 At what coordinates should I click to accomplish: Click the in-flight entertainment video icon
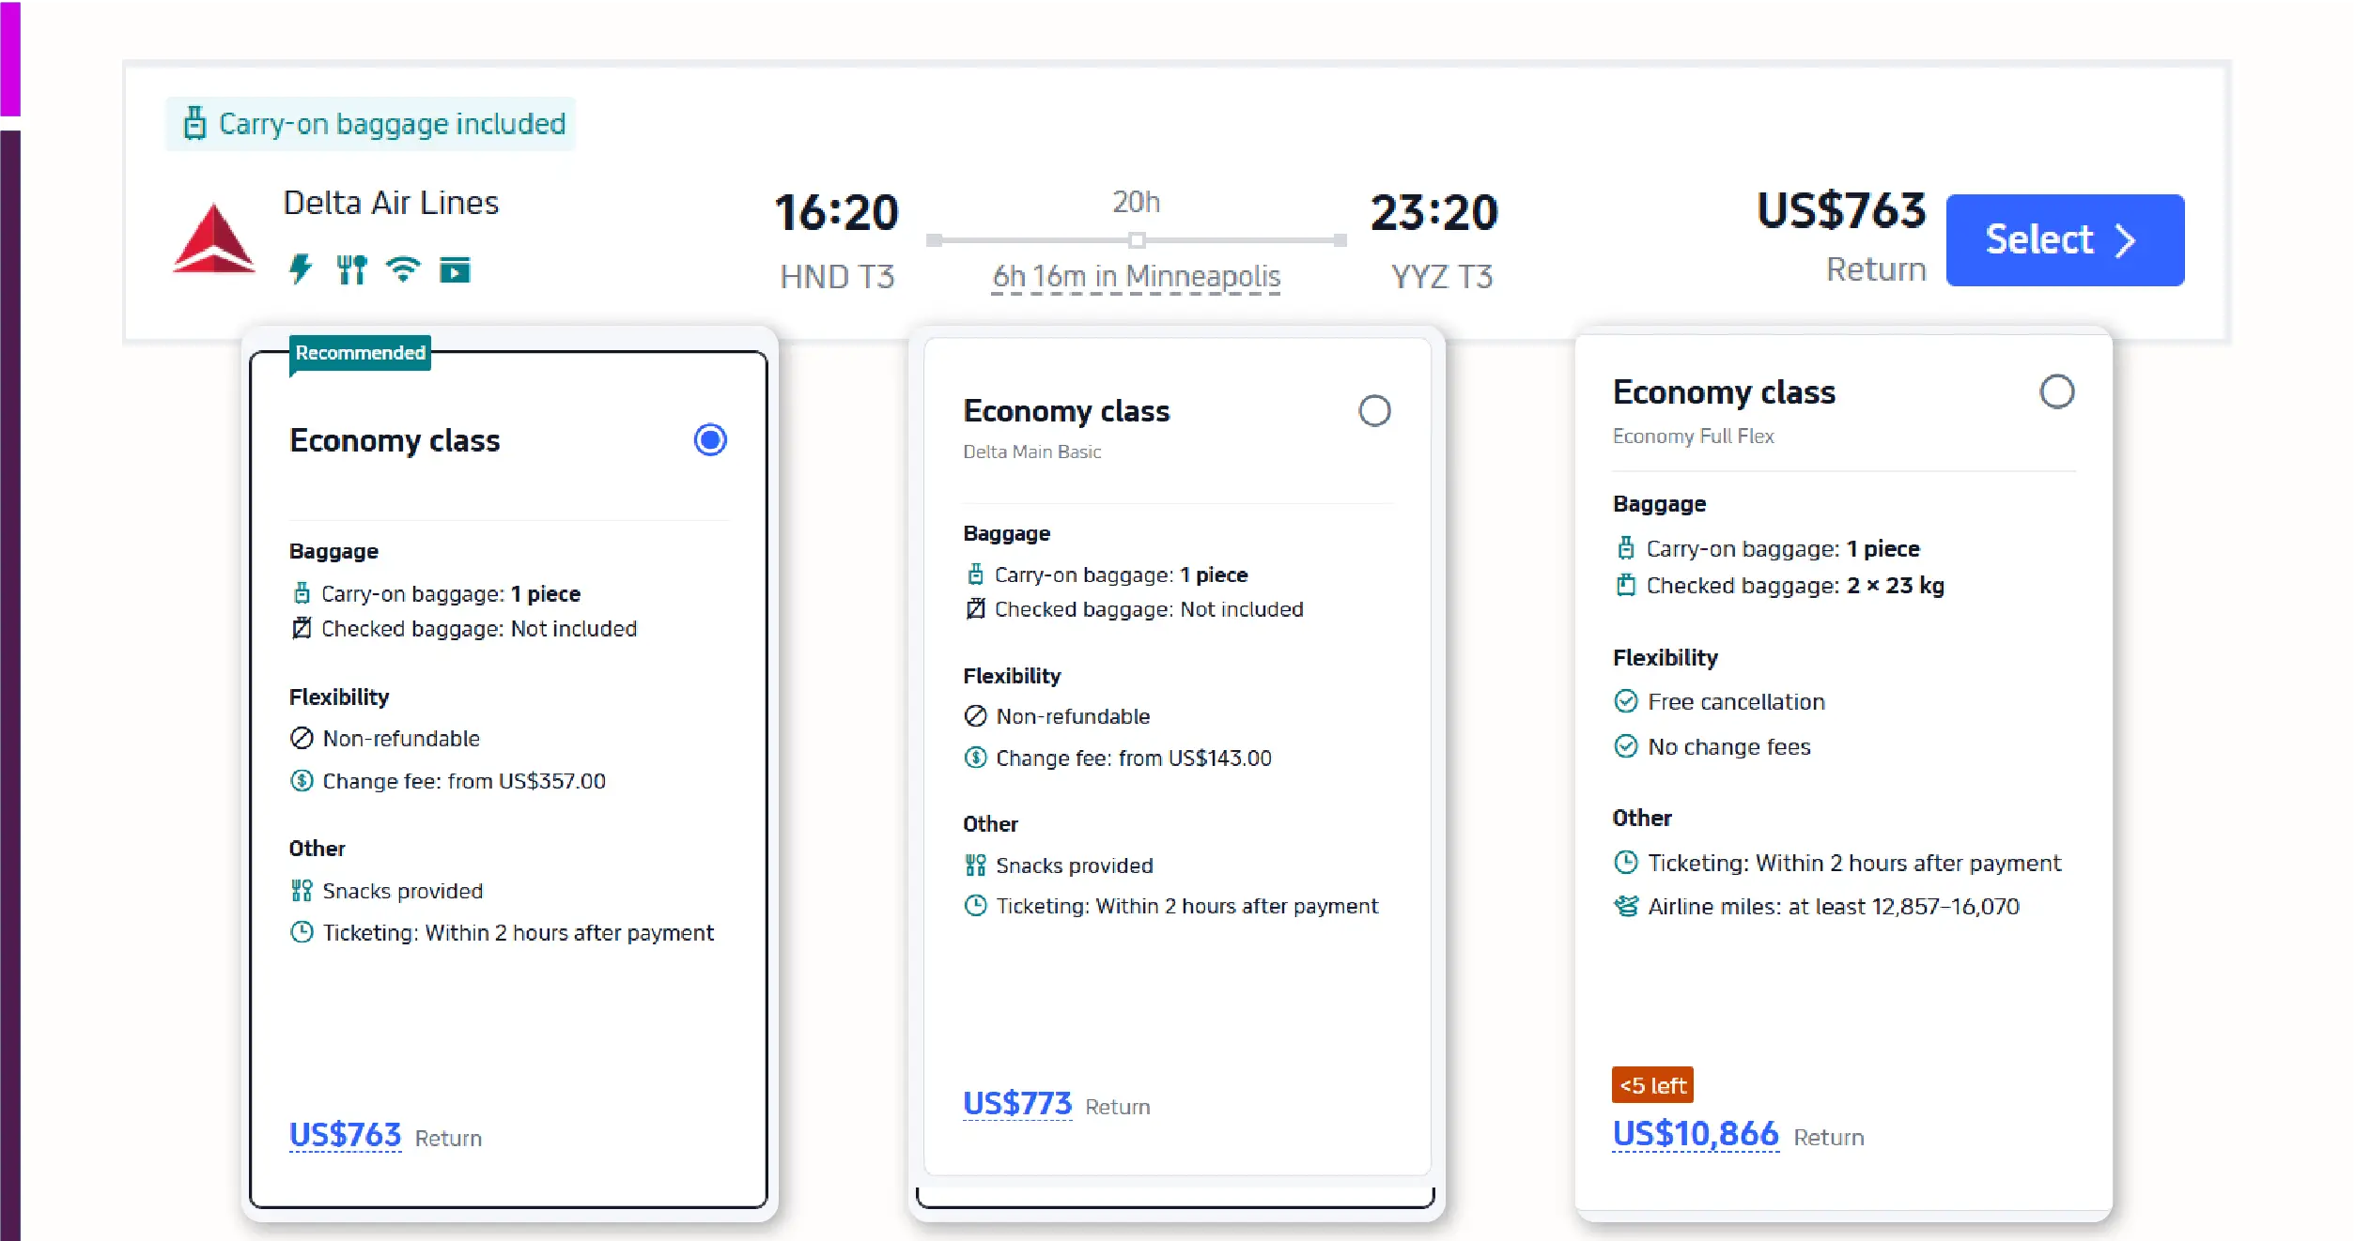pos(455,270)
